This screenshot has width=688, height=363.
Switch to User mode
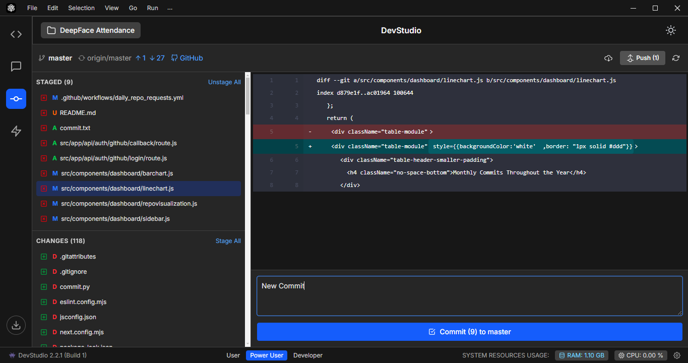(x=233, y=355)
